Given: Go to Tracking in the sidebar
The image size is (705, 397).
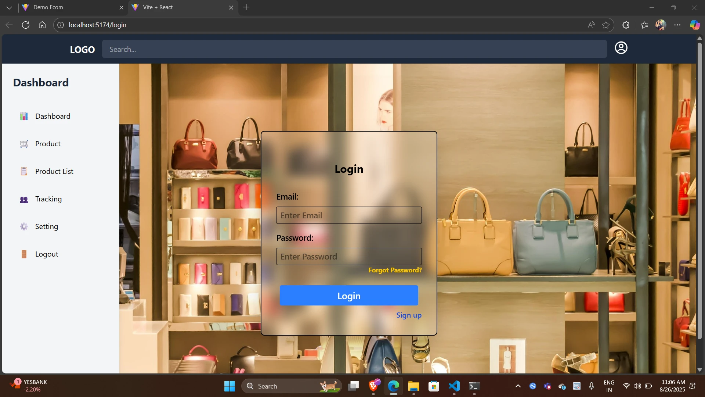Looking at the screenshot, I should pos(48,199).
